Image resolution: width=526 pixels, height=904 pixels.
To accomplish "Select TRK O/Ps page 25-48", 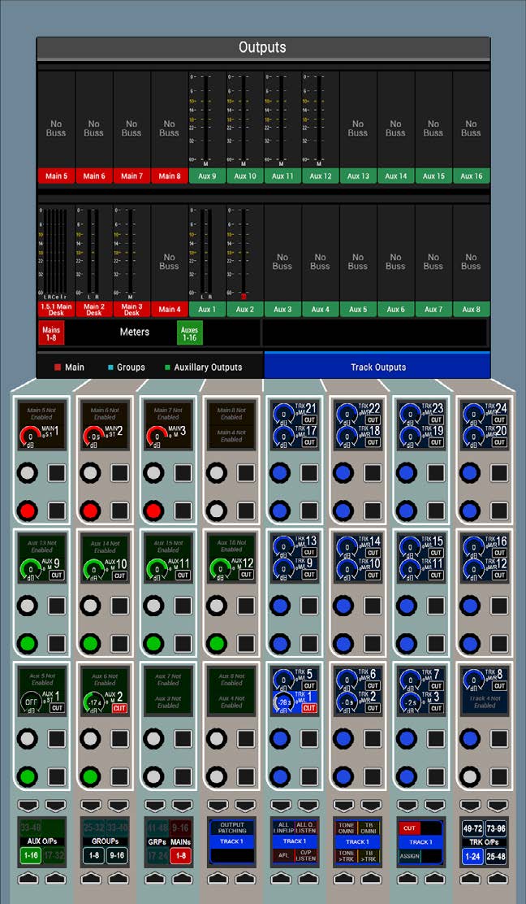I will pos(496,855).
